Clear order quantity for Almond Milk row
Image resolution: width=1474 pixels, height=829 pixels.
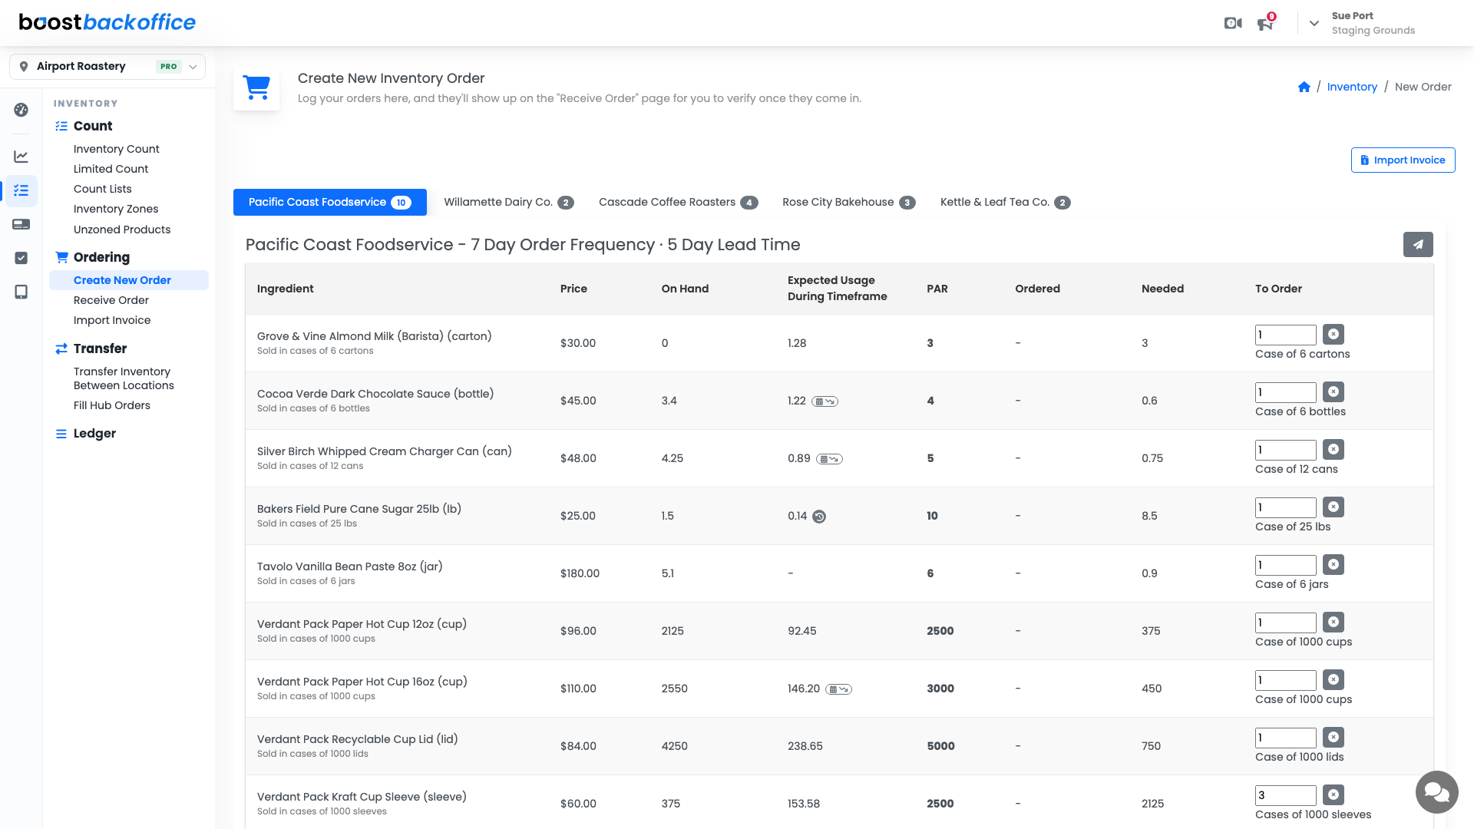1334,334
